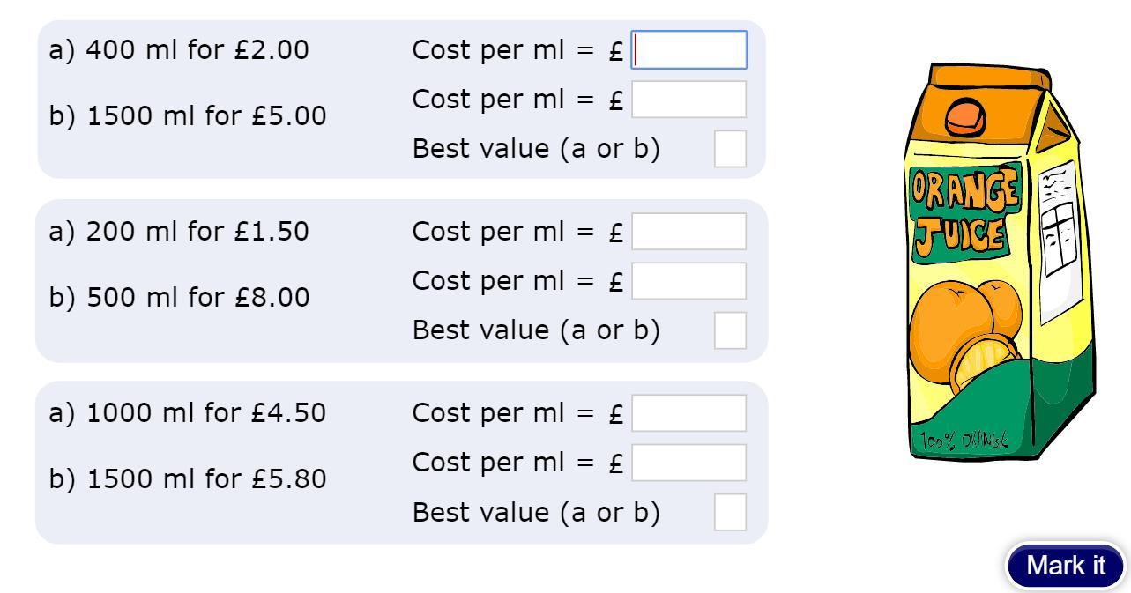Viewport: 1131px width, 593px height.
Task: Select best value box for third question
Action: point(730,512)
